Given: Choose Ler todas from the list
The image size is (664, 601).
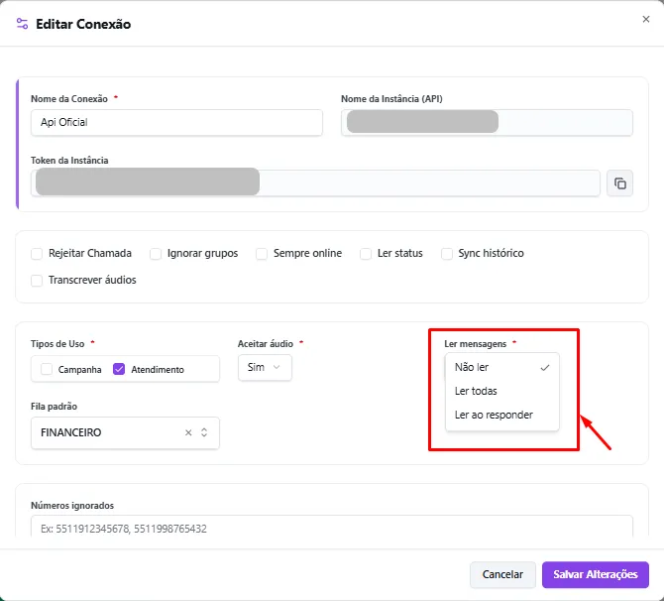Looking at the screenshot, I should coord(501,391).
